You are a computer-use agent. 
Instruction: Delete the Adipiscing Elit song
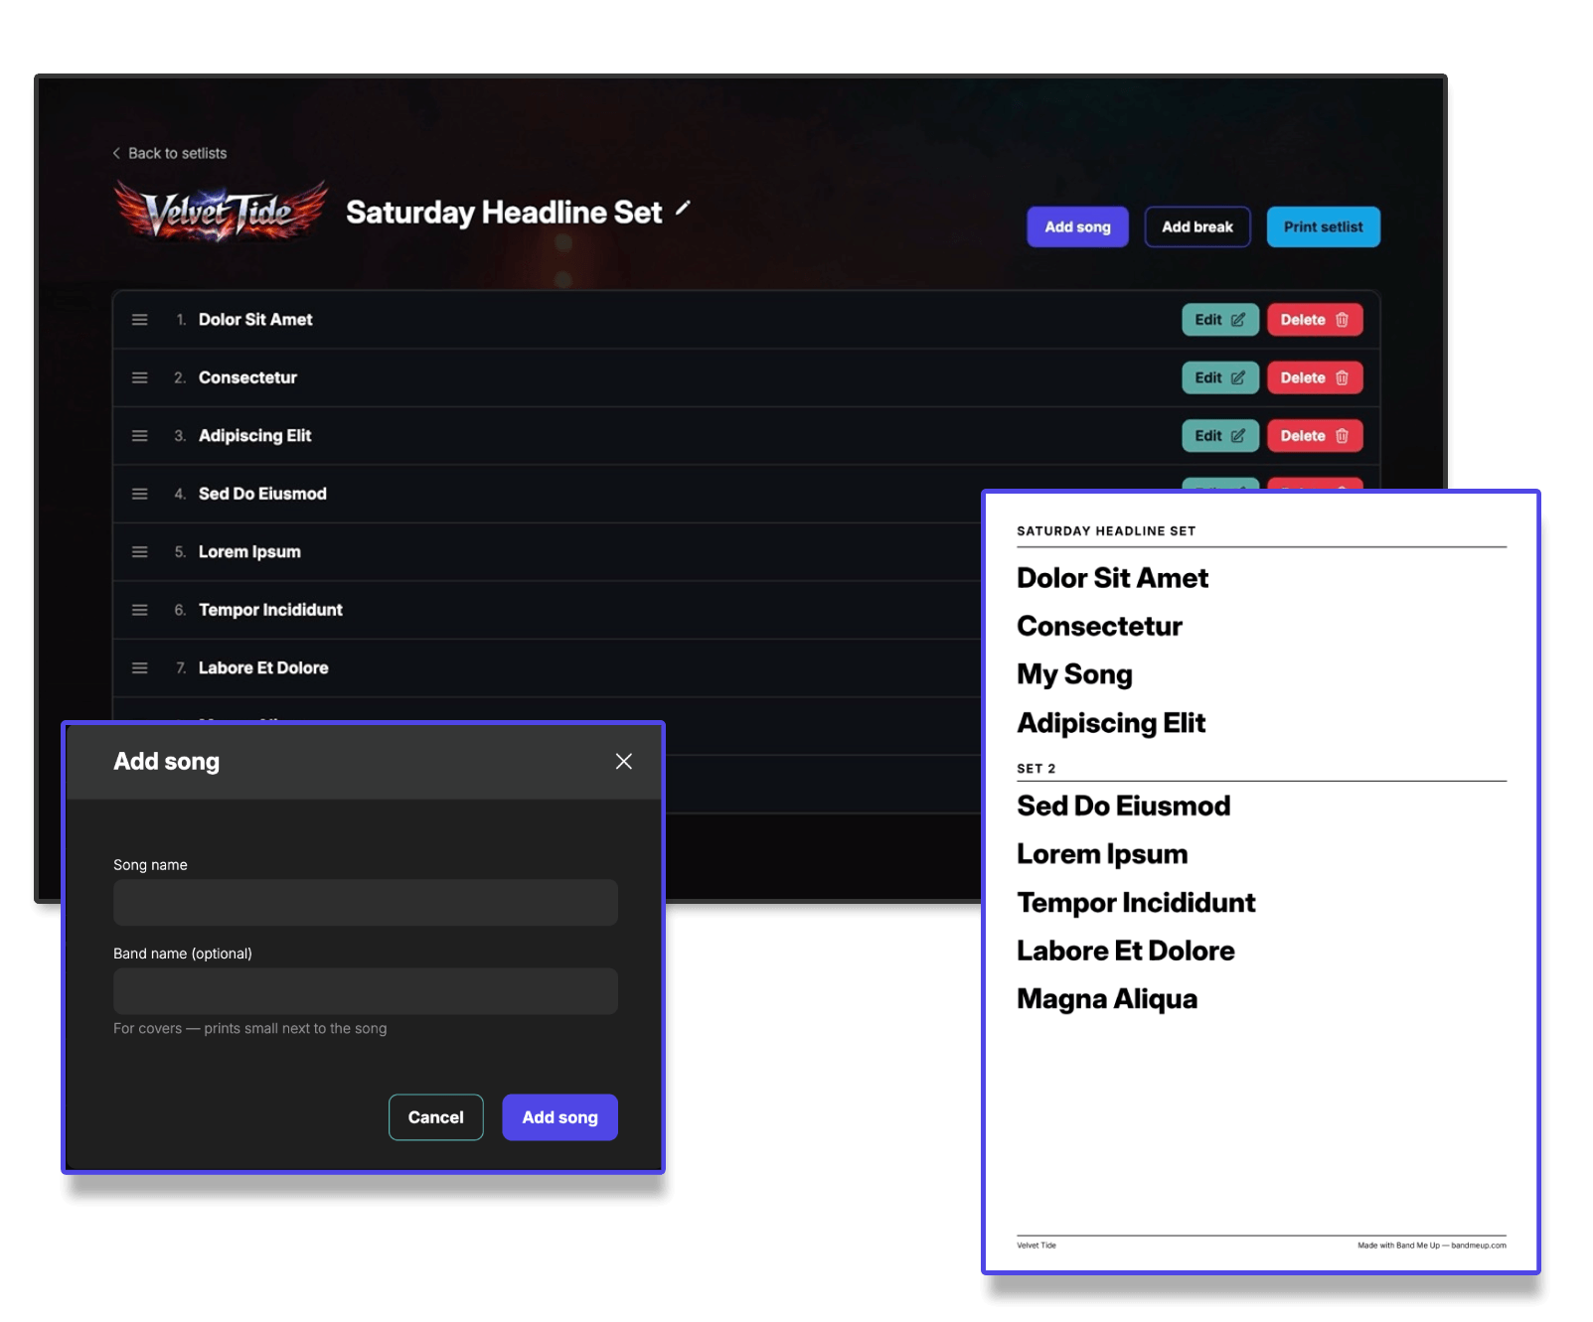(1315, 436)
